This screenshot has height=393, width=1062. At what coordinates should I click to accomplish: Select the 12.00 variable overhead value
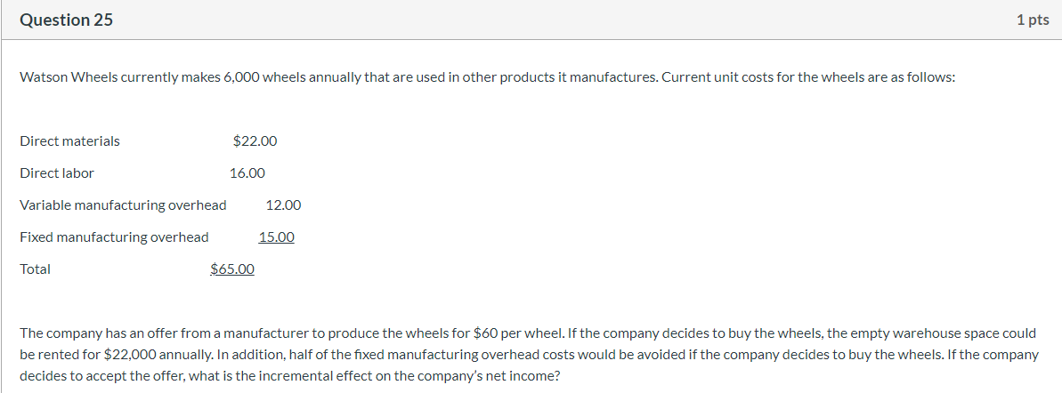click(284, 205)
